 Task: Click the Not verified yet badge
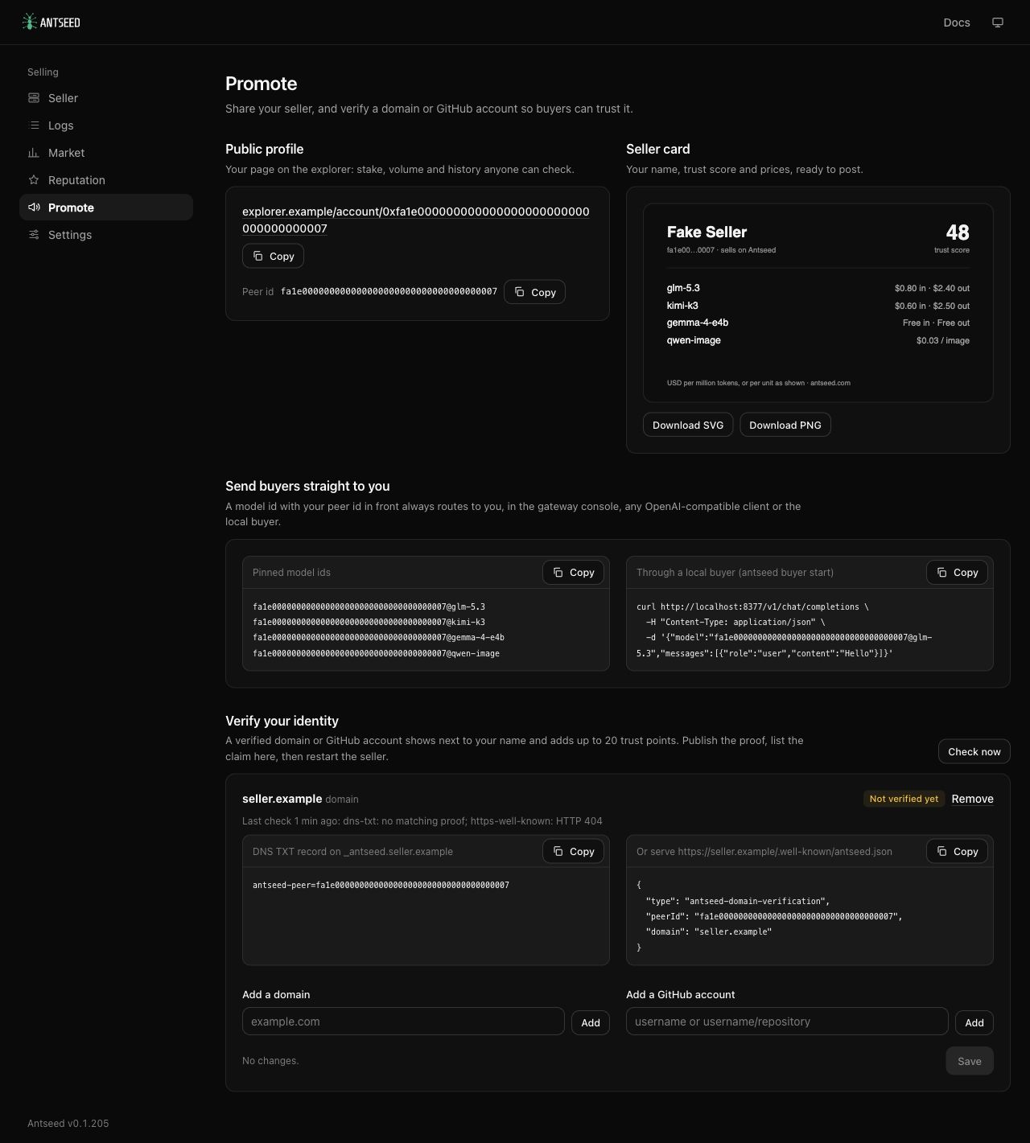tap(904, 799)
